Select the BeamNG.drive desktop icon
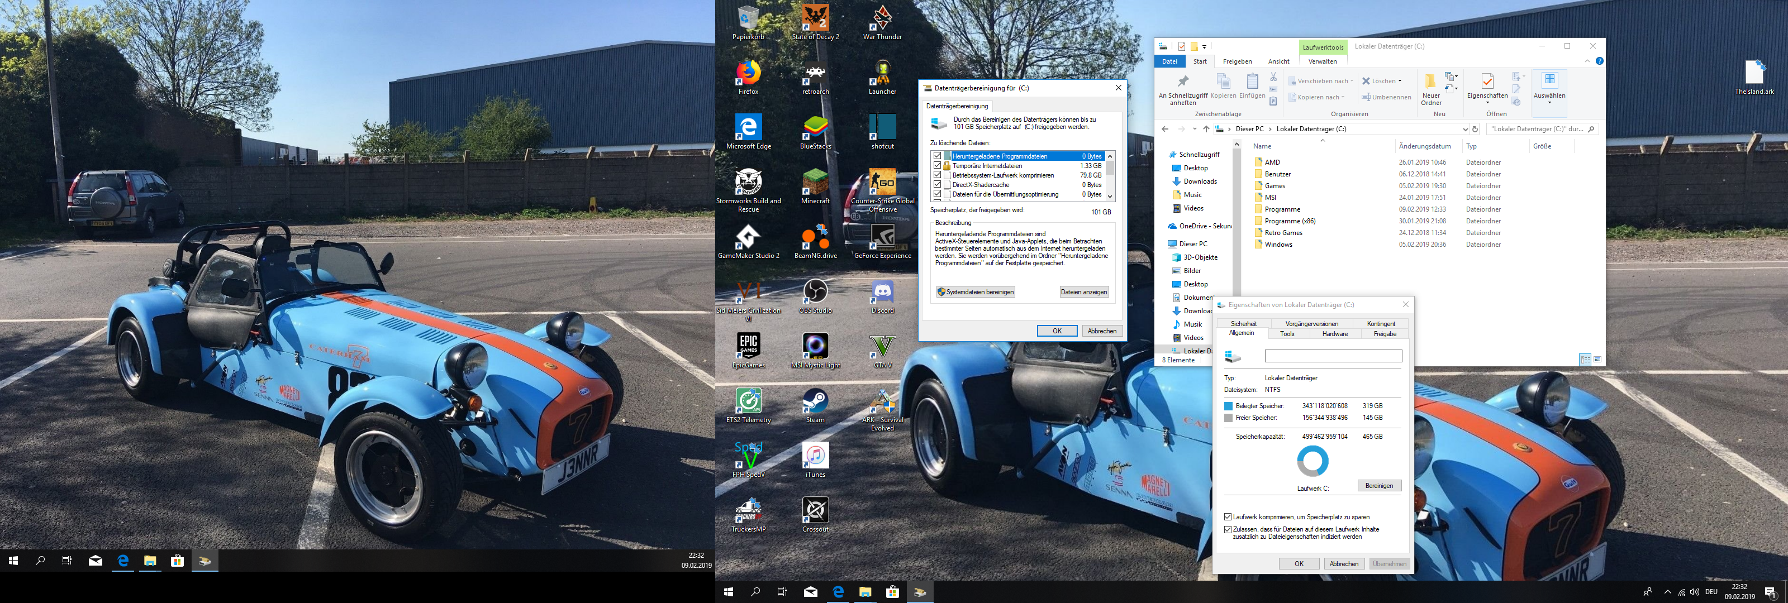 816,241
